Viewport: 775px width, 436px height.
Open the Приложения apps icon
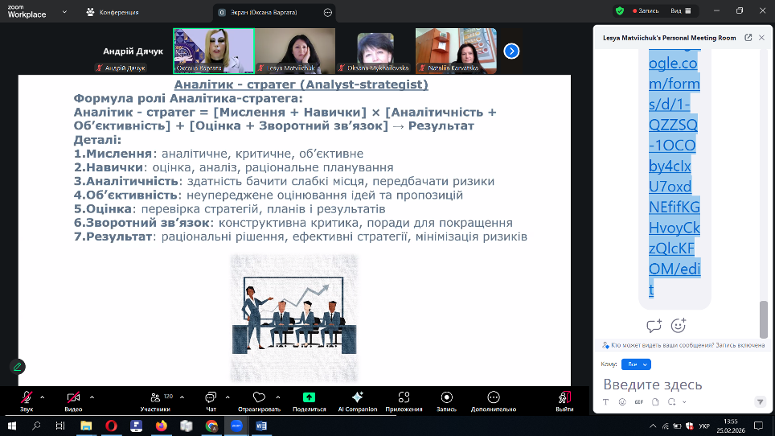(404, 397)
